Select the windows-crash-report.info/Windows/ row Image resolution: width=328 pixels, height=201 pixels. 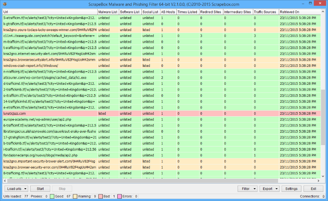tap(161, 66)
